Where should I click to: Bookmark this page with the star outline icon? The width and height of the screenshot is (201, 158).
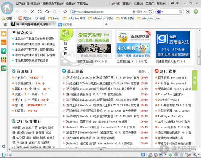click(65, 12)
